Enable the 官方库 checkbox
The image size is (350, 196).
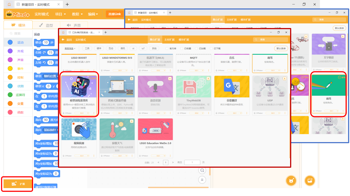(x=167, y=48)
